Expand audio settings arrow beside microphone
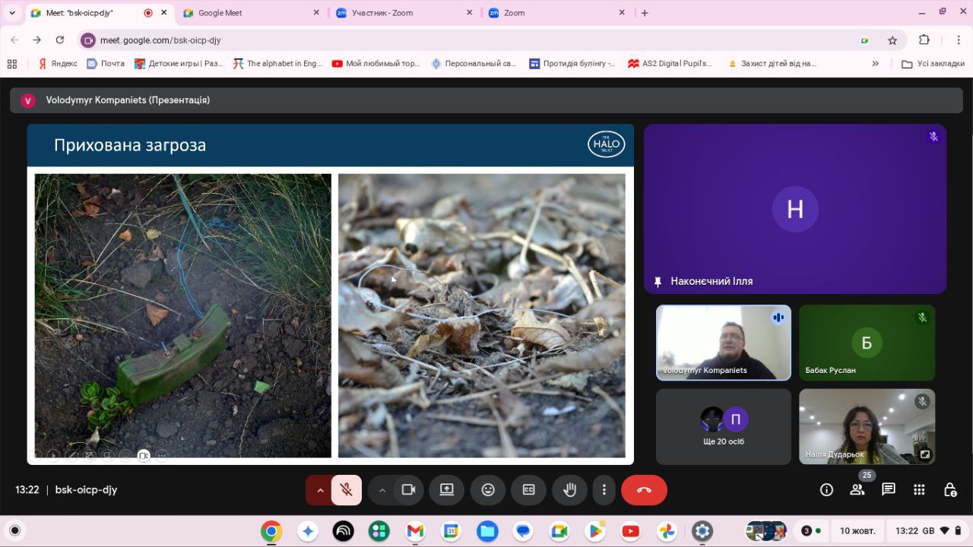The height and width of the screenshot is (547, 973). point(320,490)
